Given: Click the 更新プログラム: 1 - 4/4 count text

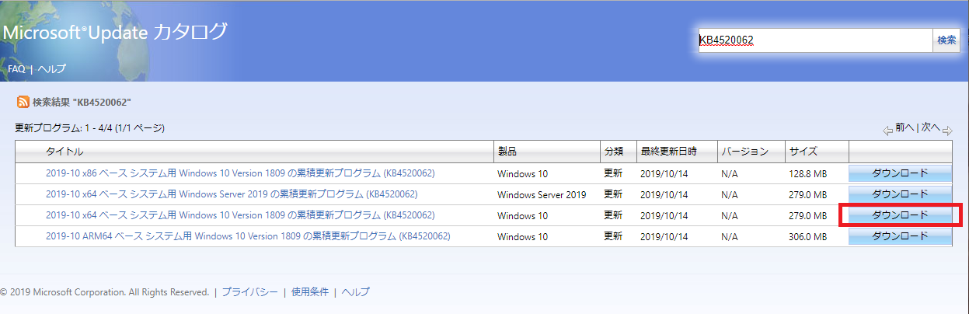Looking at the screenshot, I should [90, 127].
